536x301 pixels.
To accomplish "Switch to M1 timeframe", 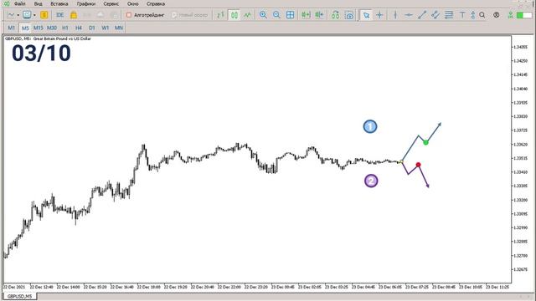I will point(11,28).
